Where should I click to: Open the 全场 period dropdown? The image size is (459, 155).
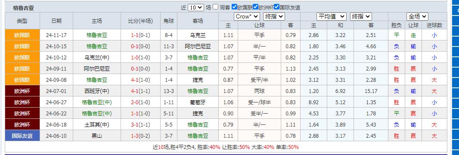coord(417,16)
